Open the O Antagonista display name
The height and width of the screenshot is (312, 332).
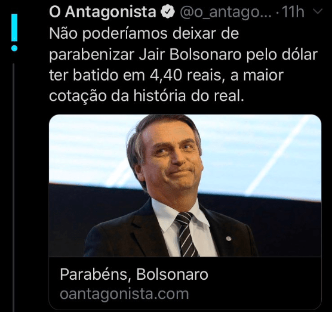(103, 12)
